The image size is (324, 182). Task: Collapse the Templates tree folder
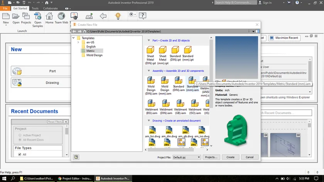coord(74,38)
